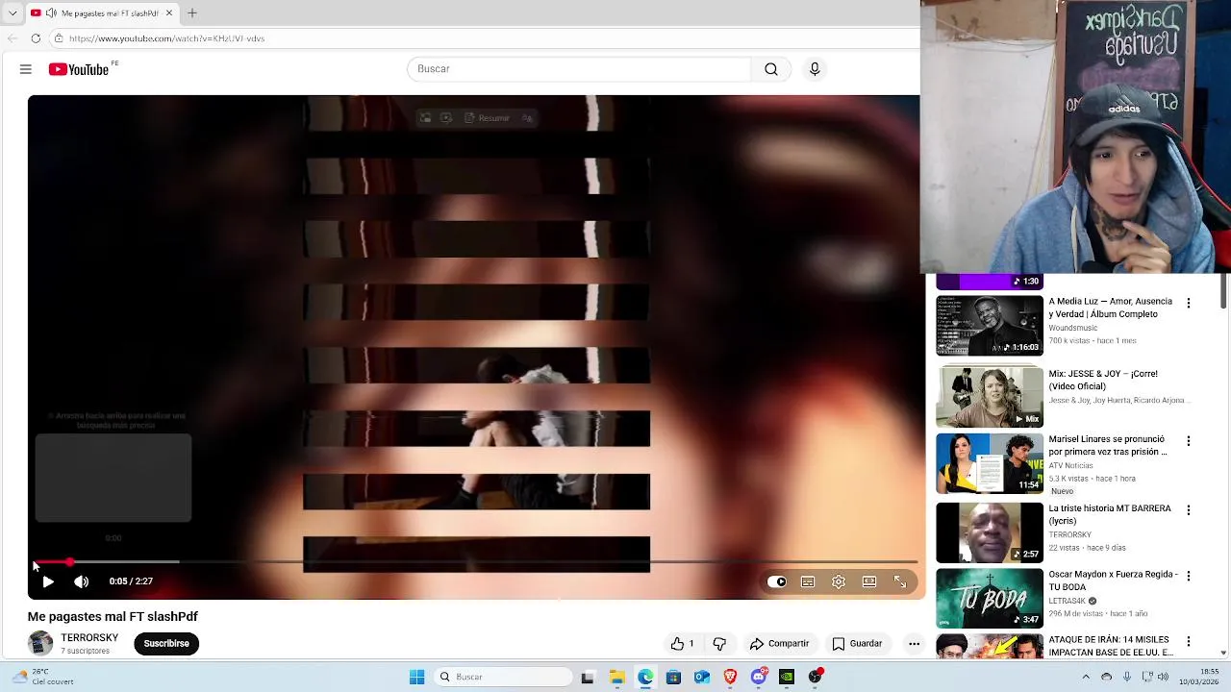
Task: Play the Marisel Linares news thumbnail
Action: (990, 463)
